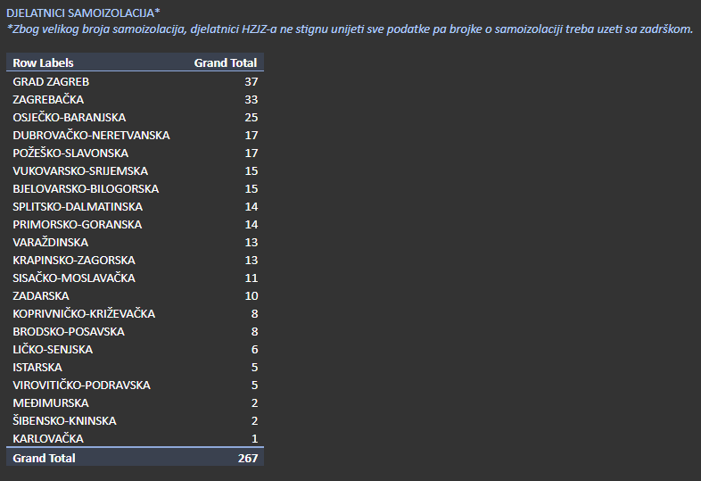Select the PRIMORSKO-GORANSKA row label

[77, 224]
